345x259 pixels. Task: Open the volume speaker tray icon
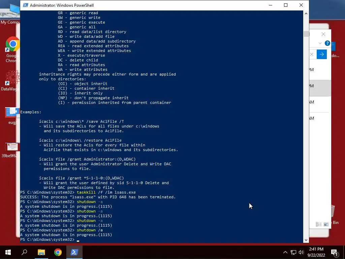coord(301,252)
